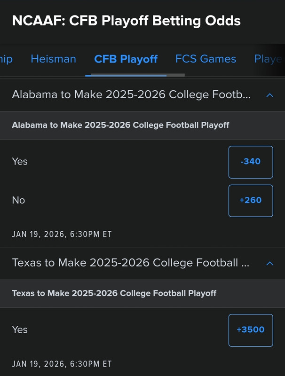Viewport: 285px width, 376px height.
Task: Click the bold Alabama market subheader
Action: (120, 125)
